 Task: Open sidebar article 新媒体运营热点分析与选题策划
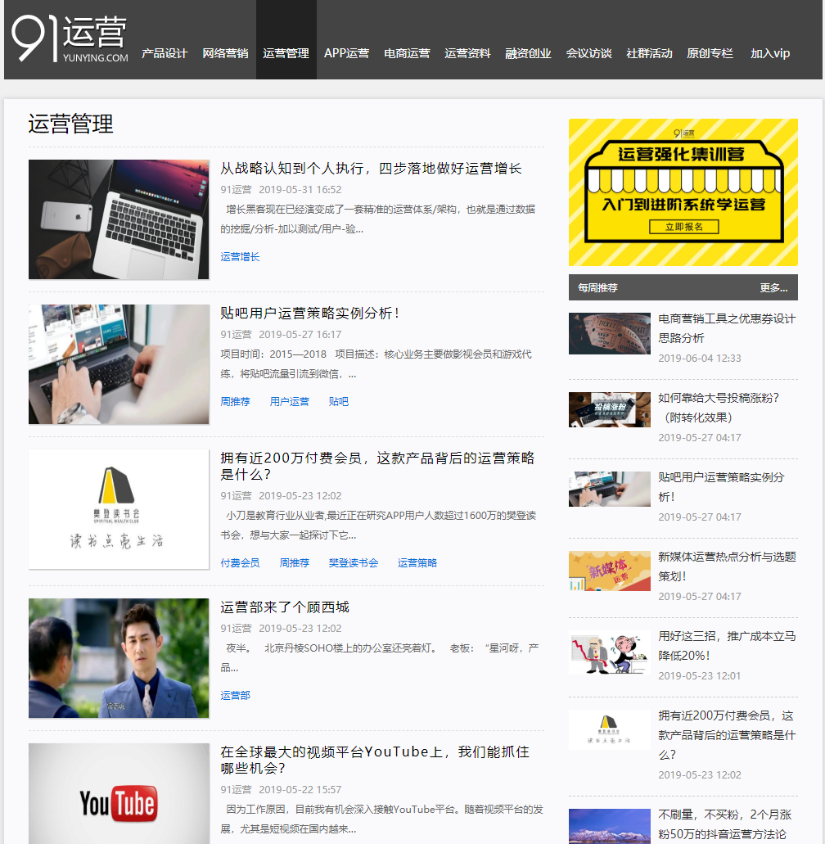(x=727, y=566)
